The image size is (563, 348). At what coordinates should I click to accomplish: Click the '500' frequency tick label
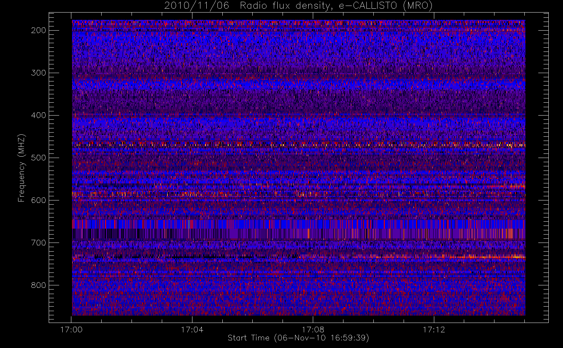click(39, 158)
